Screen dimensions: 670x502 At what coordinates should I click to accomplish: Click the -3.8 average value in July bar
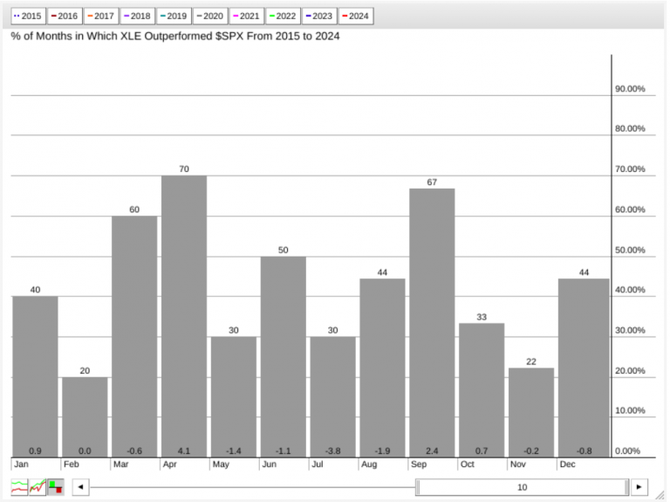332,451
